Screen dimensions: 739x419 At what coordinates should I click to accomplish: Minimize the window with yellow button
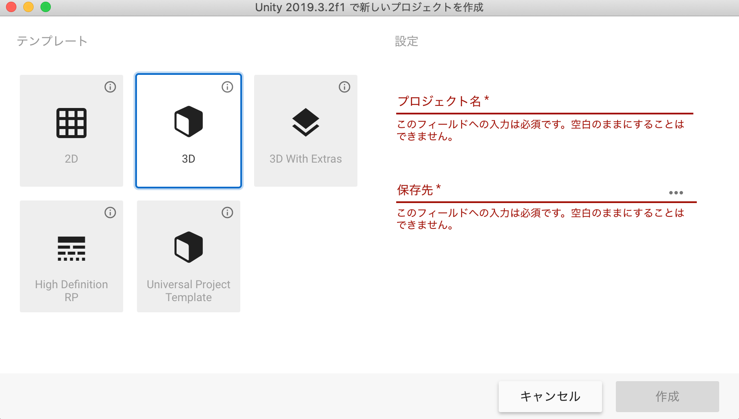[28, 7]
